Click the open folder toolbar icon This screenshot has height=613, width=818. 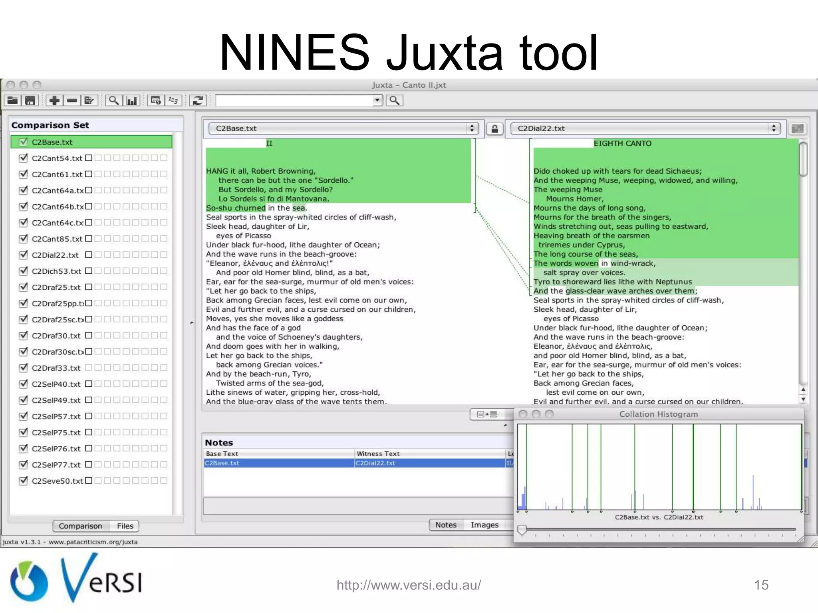point(13,100)
